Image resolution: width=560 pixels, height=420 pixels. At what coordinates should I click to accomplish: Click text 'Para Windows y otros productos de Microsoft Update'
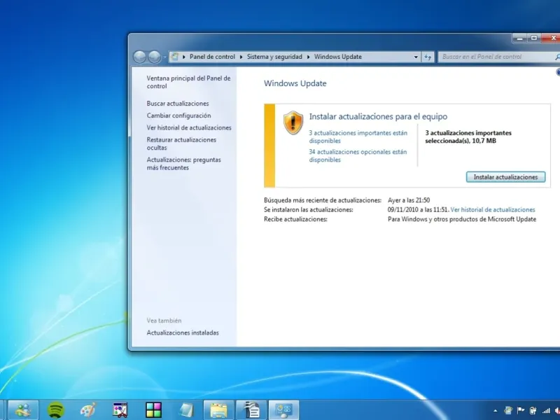point(462,219)
